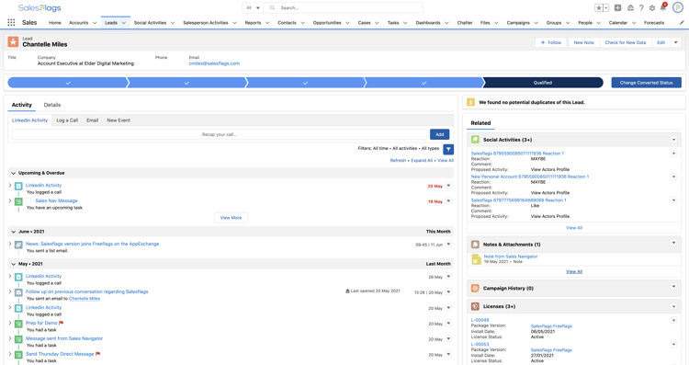Viewport: 689px width, 365px height.
Task: Click the New Note button
Action: tap(583, 42)
